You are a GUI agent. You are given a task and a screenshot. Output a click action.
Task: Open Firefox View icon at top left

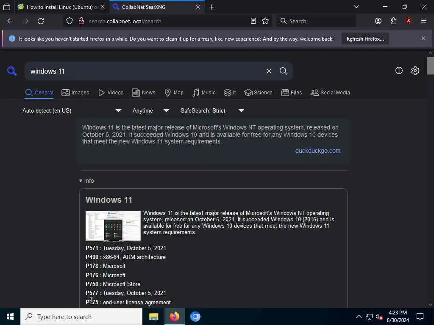point(7,7)
